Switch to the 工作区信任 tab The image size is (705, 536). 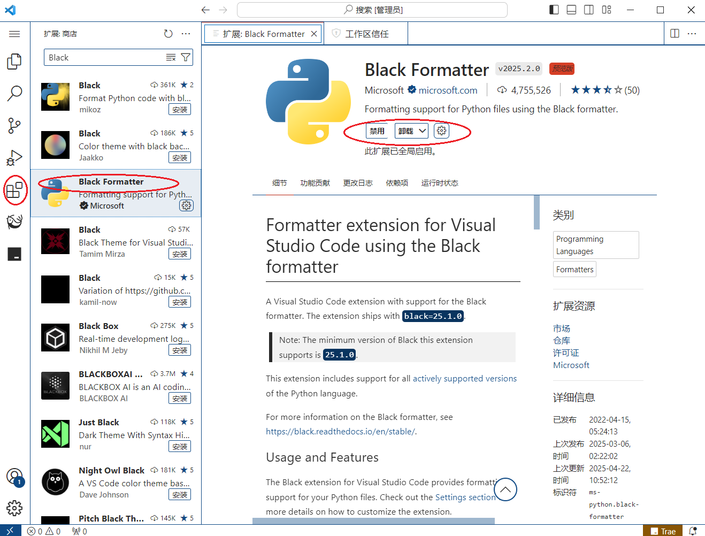tap(365, 34)
